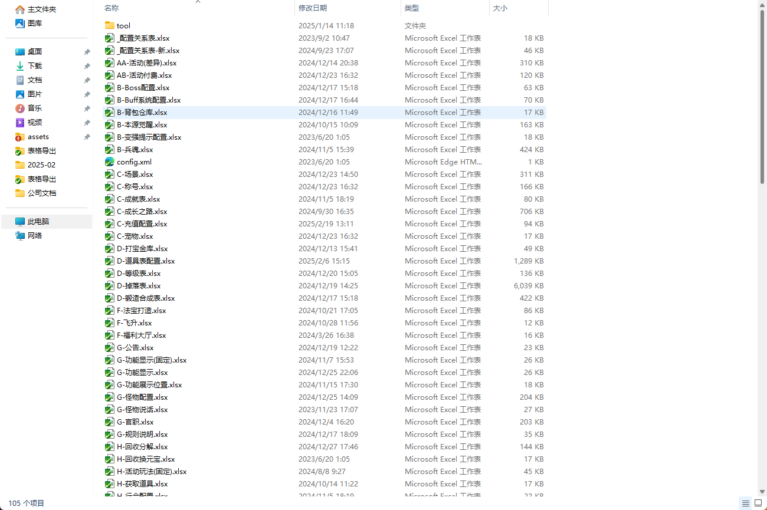Click the pin icon next to assets
Image resolution: width=767 pixels, height=510 pixels.
tap(87, 137)
